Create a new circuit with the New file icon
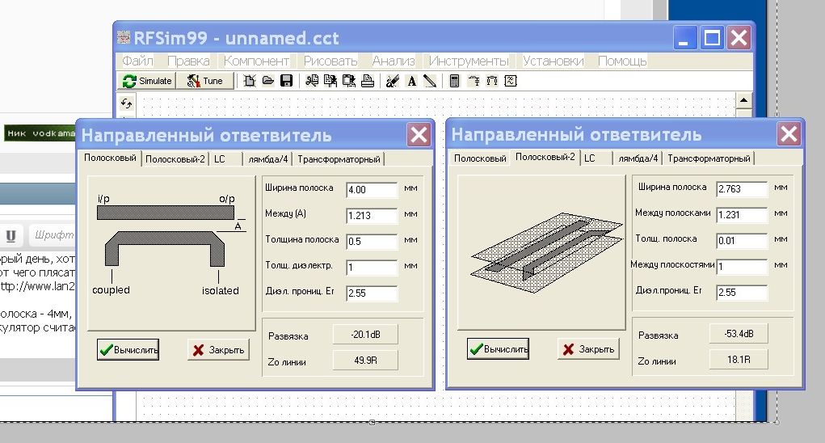 pos(250,81)
